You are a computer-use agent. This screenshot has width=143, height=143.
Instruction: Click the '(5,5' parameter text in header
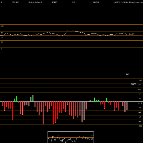(74, 2)
